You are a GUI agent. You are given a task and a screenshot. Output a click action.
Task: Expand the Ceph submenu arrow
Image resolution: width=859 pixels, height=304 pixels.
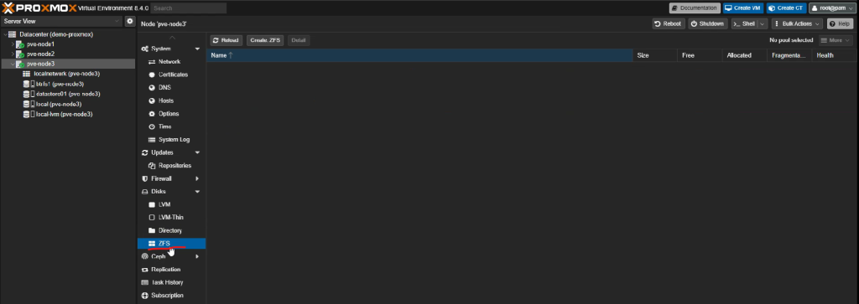(197, 256)
